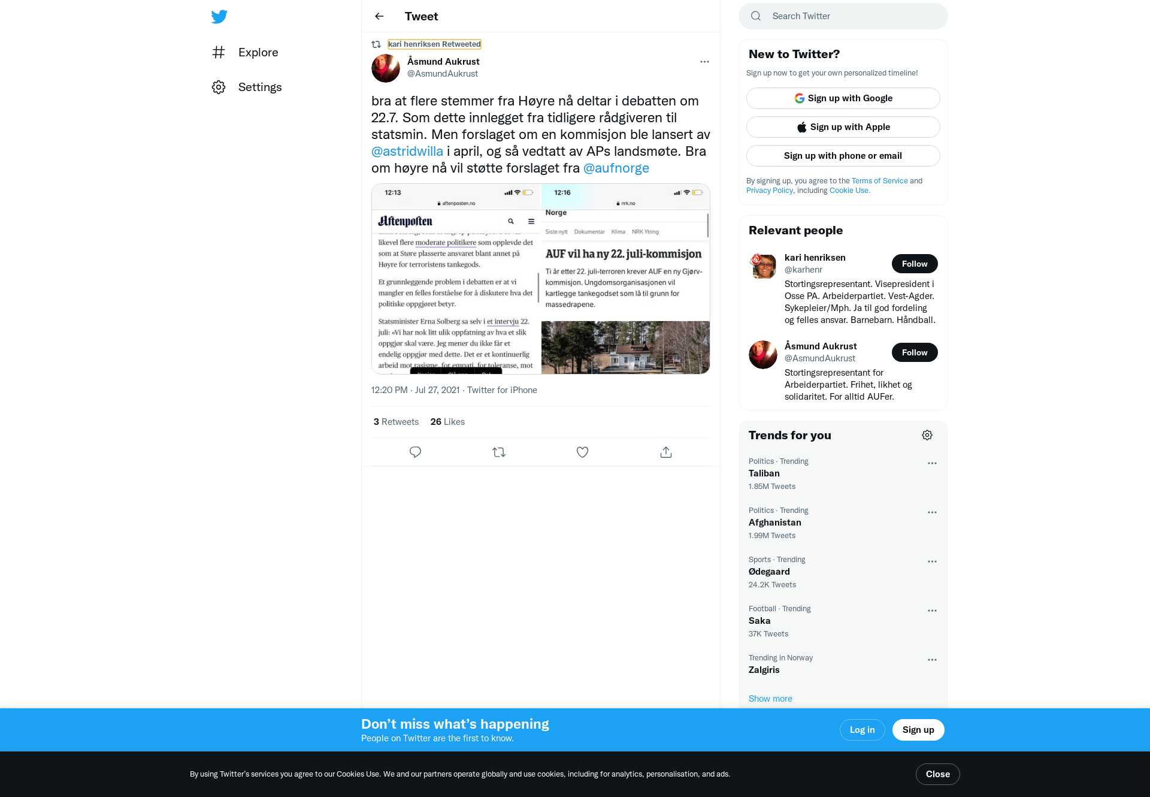Retweet using the retweet icon below tweet
Screen dimensions: 1150x797
point(499,452)
